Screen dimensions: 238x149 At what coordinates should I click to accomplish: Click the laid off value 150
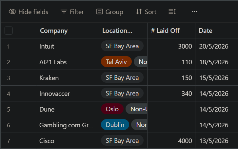(187, 78)
